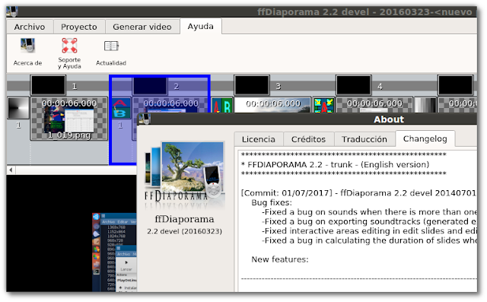Switch to the Proyecto tab

[79, 27]
